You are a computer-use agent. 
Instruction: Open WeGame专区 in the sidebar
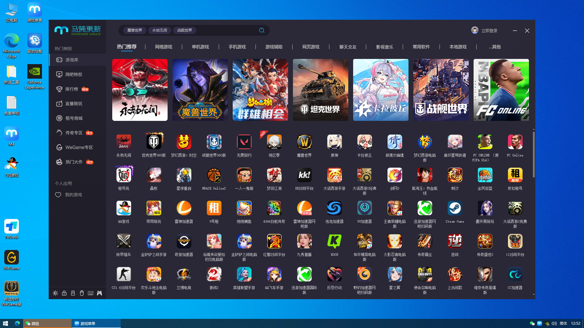click(x=79, y=147)
